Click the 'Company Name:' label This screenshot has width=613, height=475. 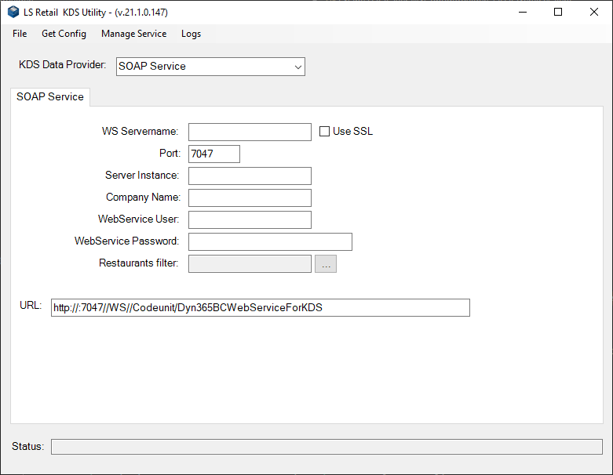[x=143, y=197]
